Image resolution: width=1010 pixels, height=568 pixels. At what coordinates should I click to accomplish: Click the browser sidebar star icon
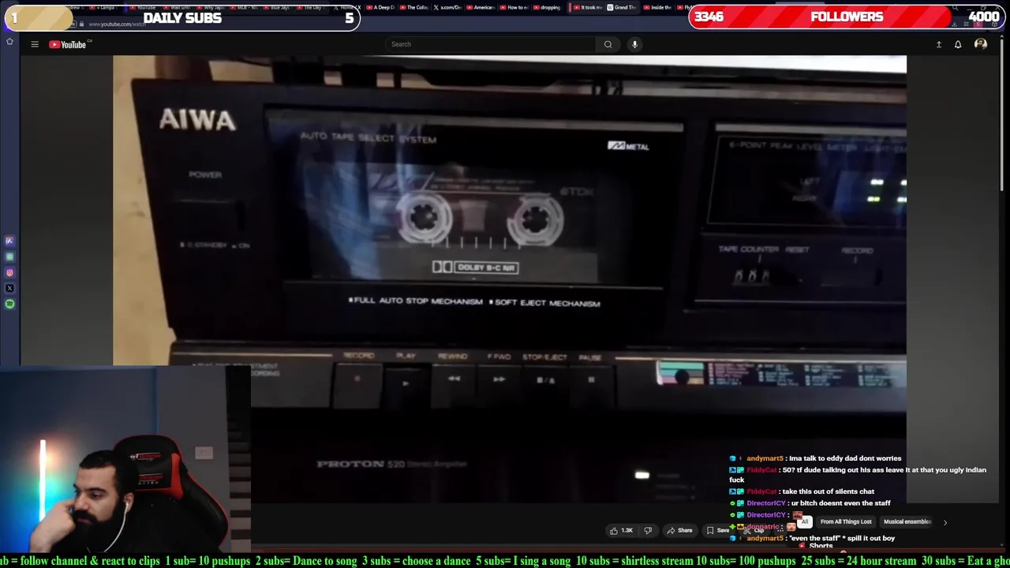(x=9, y=41)
